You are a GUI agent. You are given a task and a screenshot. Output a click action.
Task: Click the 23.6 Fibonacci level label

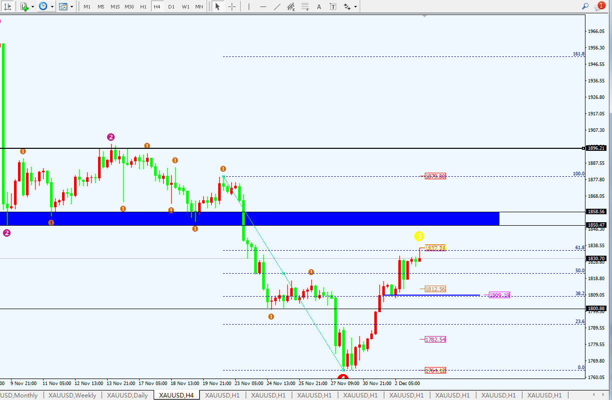580,322
